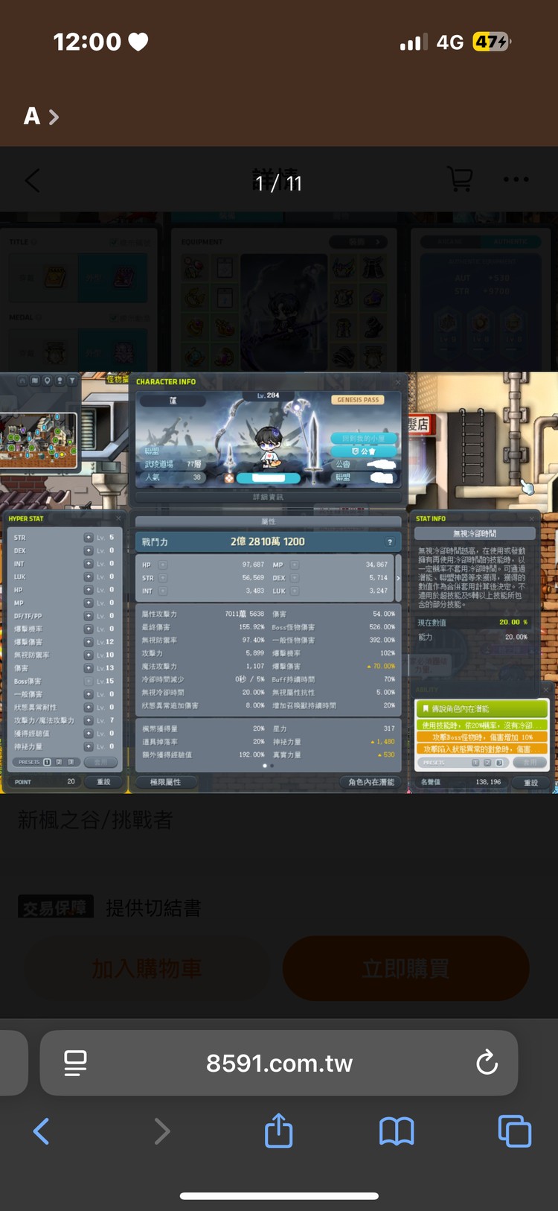Tap the GENESIS PASS badge
This screenshot has height=1211, width=558.
(x=358, y=400)
